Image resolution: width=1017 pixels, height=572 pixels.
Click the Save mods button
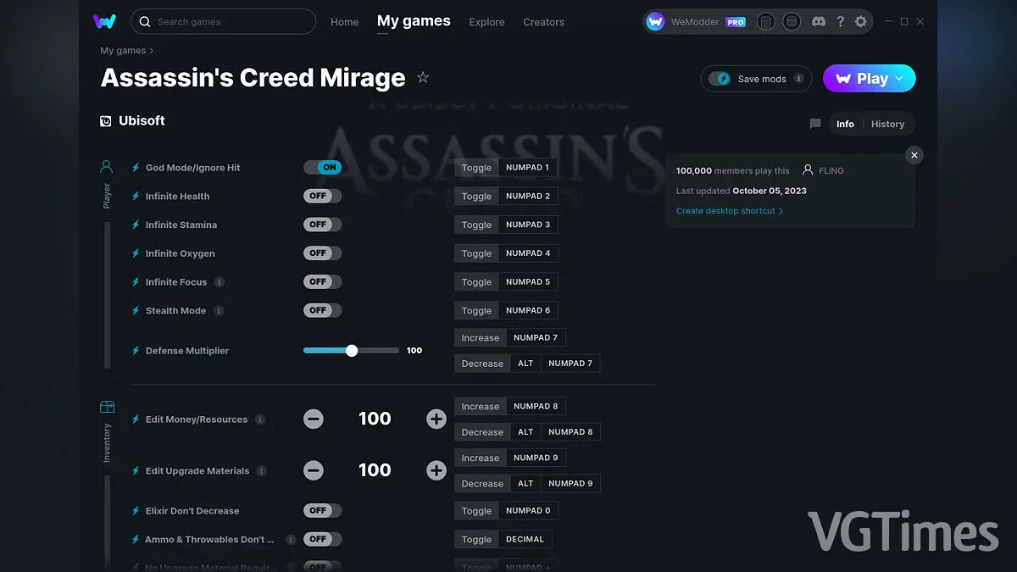tap(755, 78)
